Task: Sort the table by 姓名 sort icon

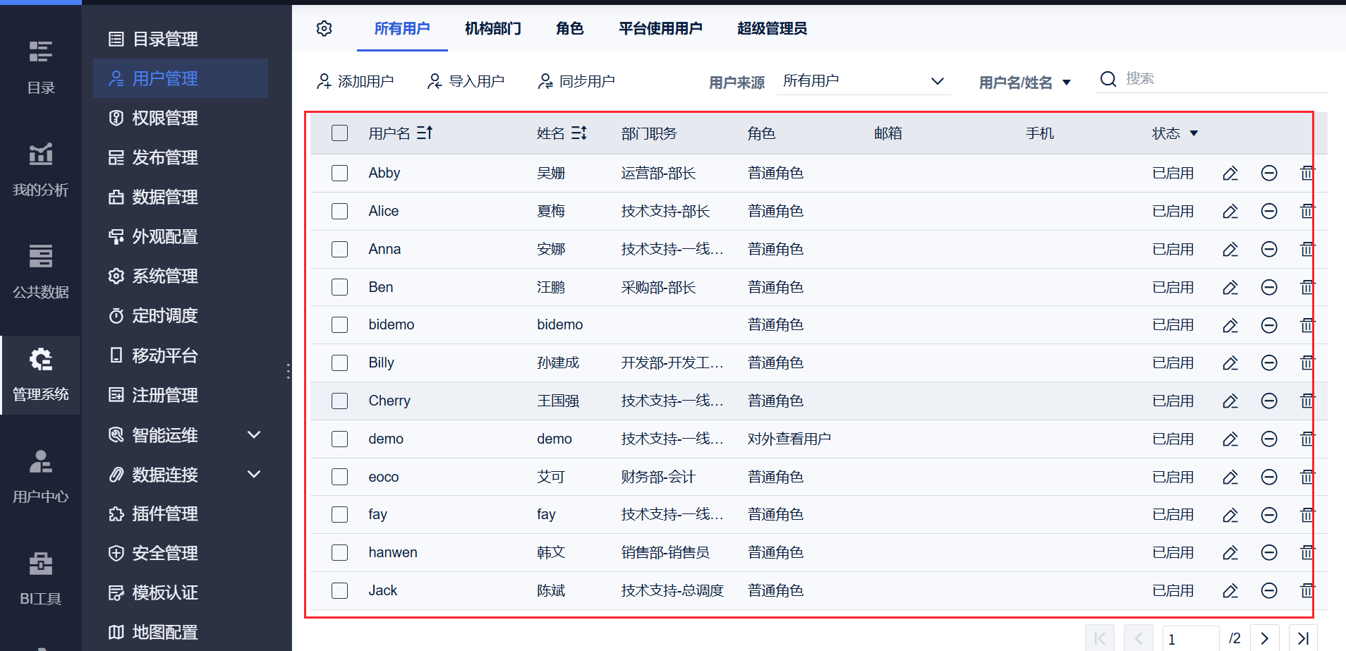Action: [x=579, y=133]
